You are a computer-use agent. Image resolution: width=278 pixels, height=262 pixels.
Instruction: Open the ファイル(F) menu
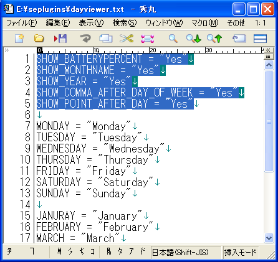point(21,23)
